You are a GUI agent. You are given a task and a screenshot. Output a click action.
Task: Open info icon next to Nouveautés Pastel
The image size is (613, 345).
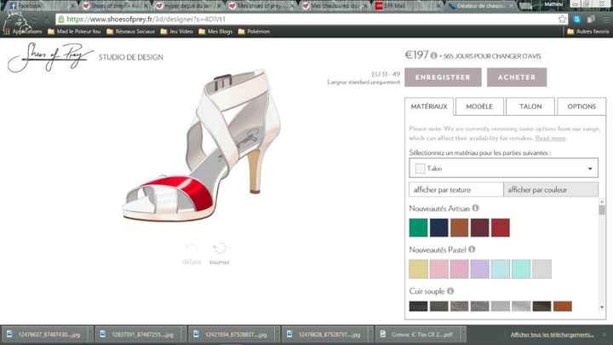pyautogui.click(x=473, y=250)
